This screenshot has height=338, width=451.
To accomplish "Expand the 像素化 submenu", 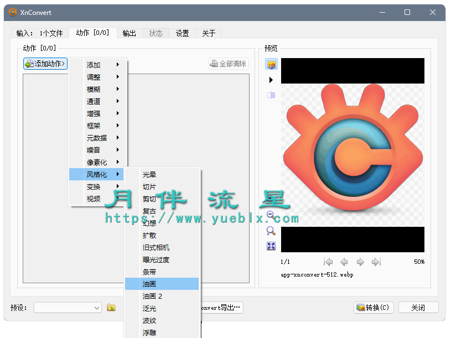I will [x=97, y=163].
